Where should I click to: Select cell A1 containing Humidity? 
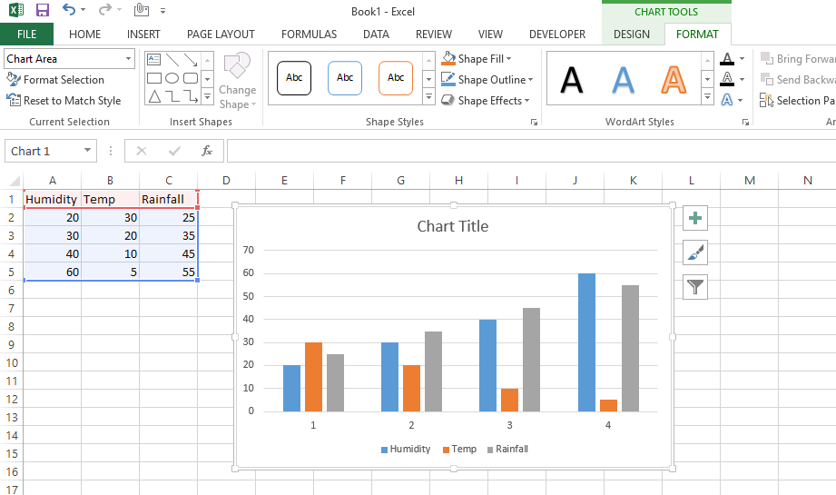pyautogui.click(x=53, y=199)
